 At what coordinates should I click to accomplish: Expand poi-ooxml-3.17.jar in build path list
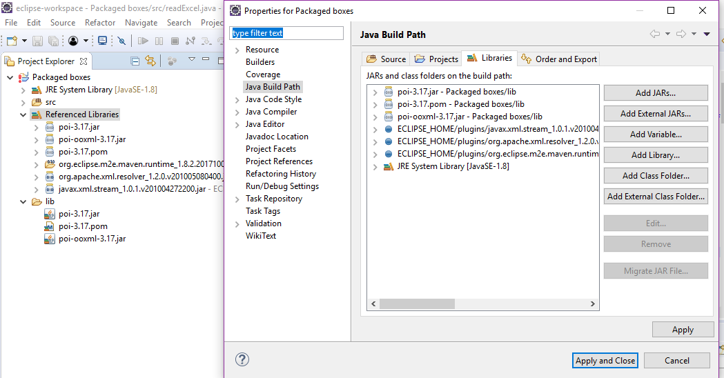[x=375, y=117]
